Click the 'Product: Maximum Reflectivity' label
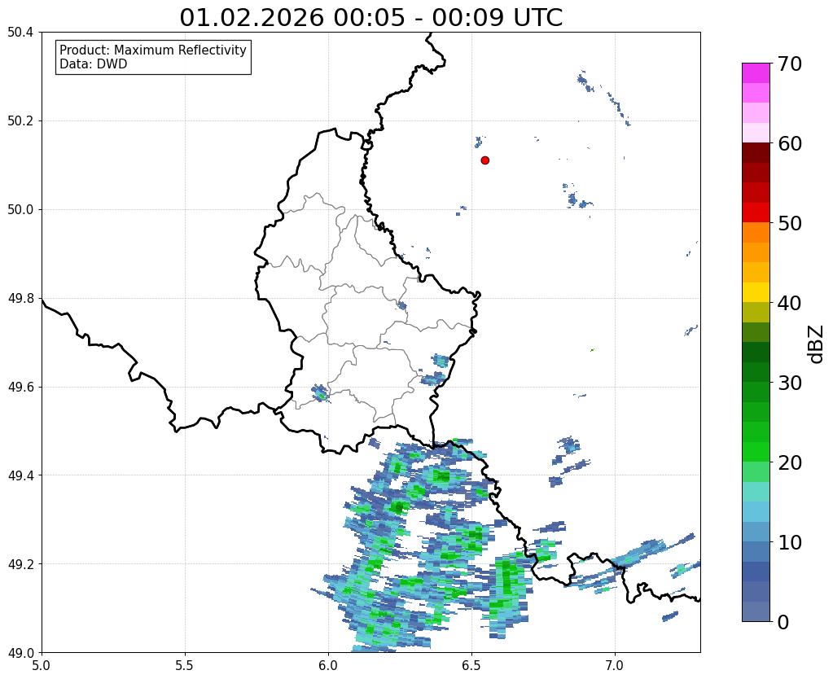 click(x=153, y=50)
